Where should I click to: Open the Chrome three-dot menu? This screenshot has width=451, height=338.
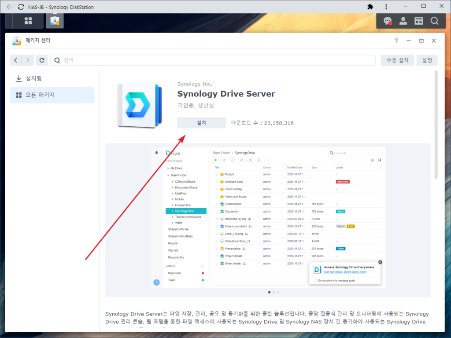click(386, 7)
